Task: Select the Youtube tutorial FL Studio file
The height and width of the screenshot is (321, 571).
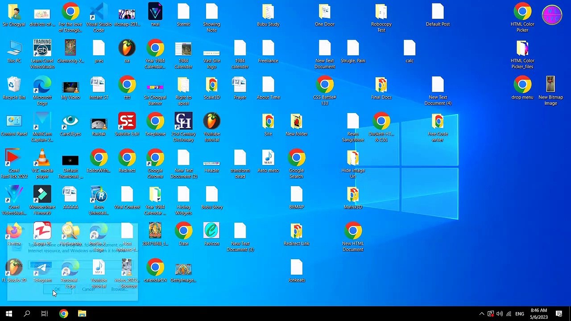Action: (211, 128)
